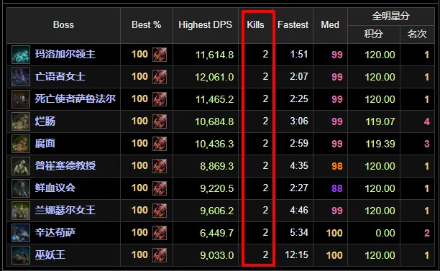The height and width of the screenshot is (271, 440).
Task: Open the 玛洛加尔领主 boss link
Action: [x=65, y=54]
